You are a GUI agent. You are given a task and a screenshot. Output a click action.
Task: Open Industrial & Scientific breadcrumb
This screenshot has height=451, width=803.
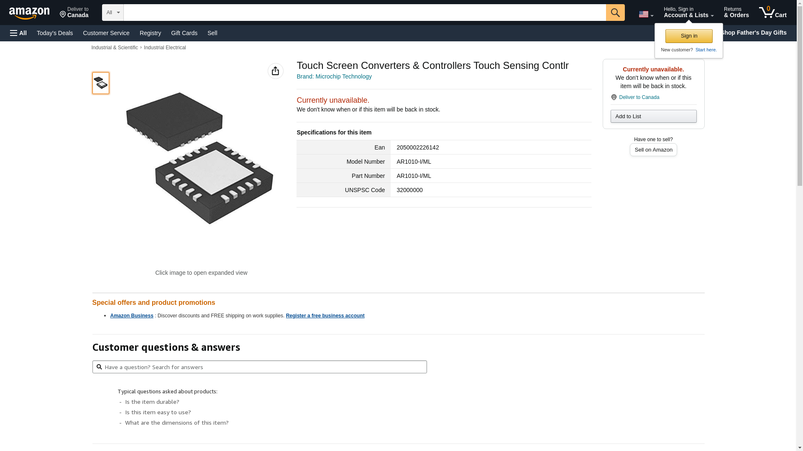(115, 48)
